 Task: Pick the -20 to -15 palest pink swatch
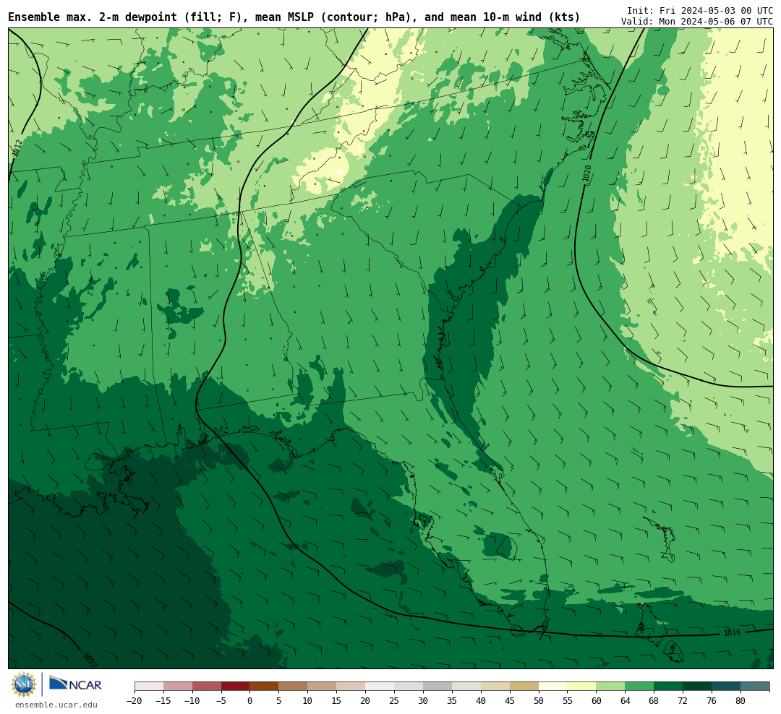coord(149,687)
